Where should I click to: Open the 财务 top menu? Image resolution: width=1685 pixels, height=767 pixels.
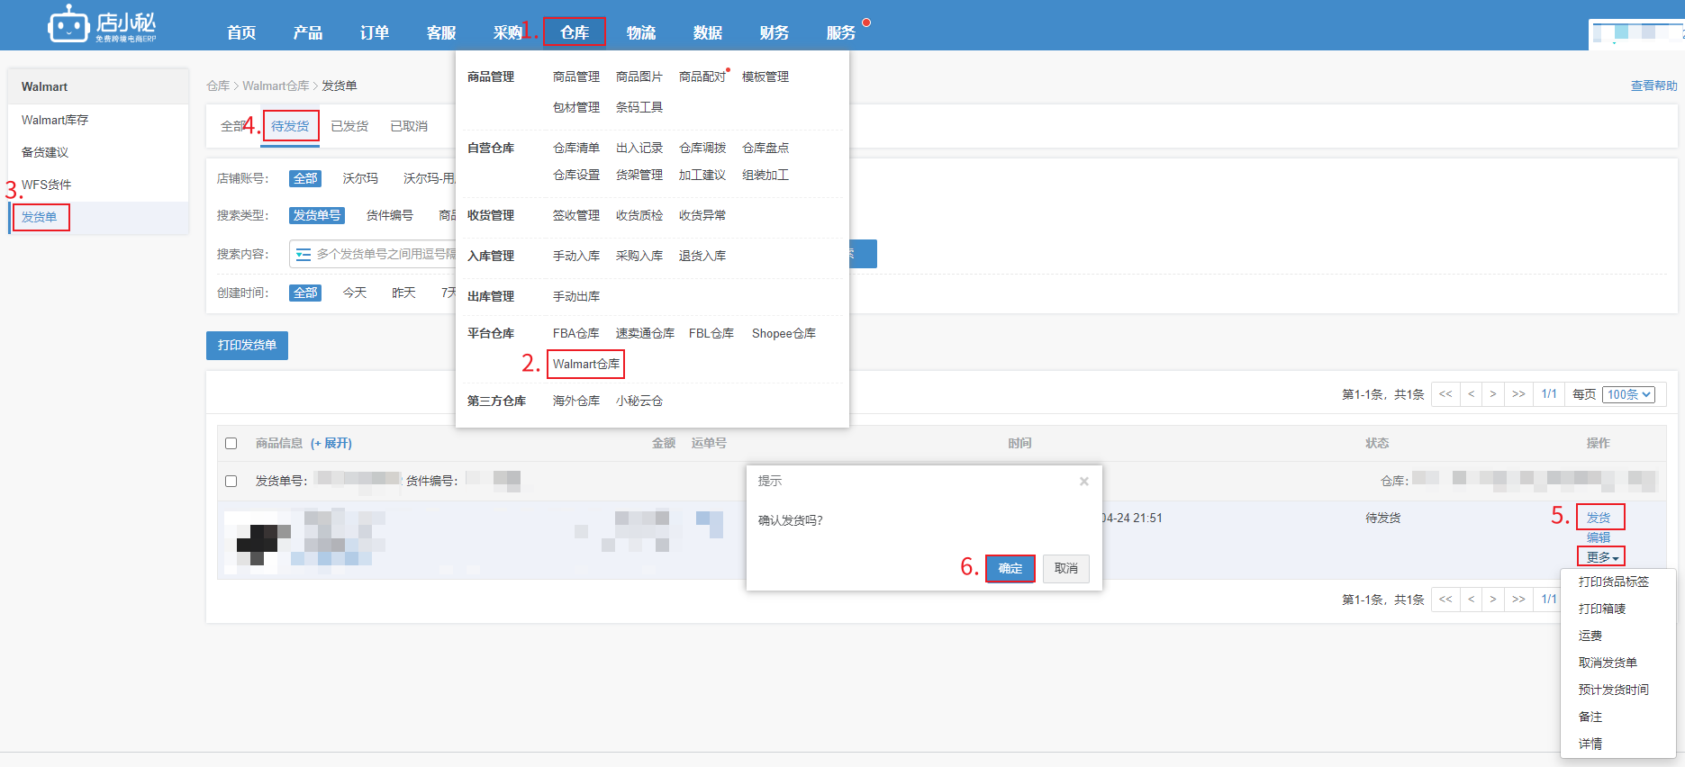(x=775, y=32)
